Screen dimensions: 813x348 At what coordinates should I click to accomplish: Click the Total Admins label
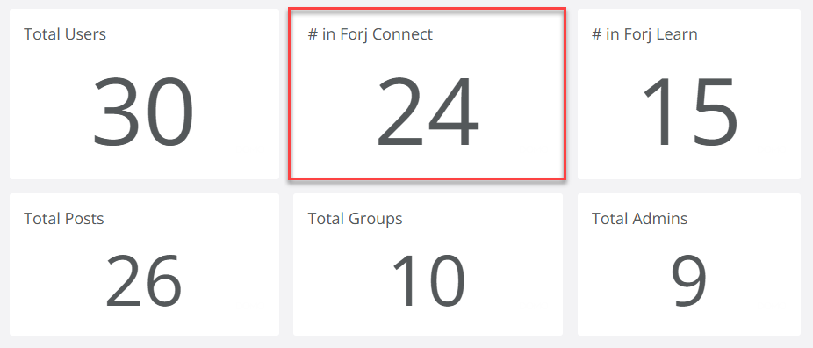pyautogui.click(x=640, y=219)
